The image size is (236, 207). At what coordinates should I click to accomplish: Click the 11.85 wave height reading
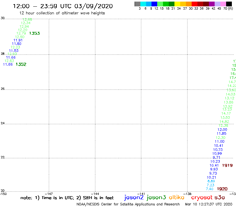[x=221, y=133]
